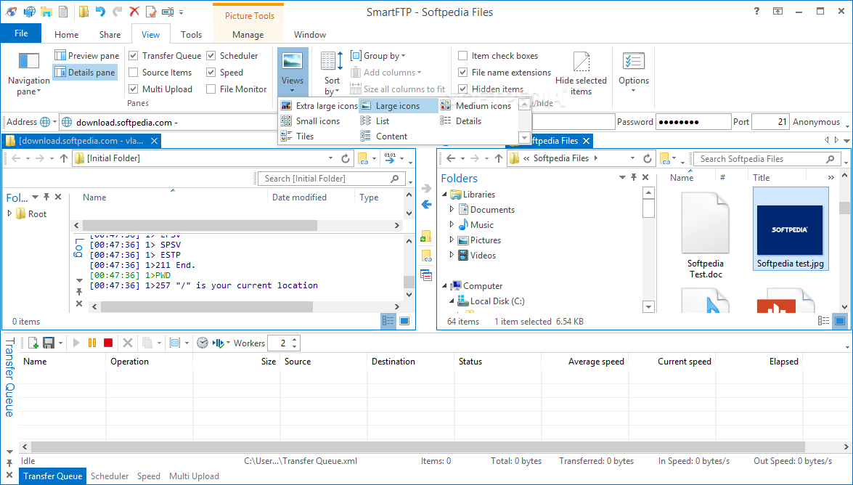Increase Workers count with up arrow
The width and height of the screenshot is (853, 485).
click(294, 340)
